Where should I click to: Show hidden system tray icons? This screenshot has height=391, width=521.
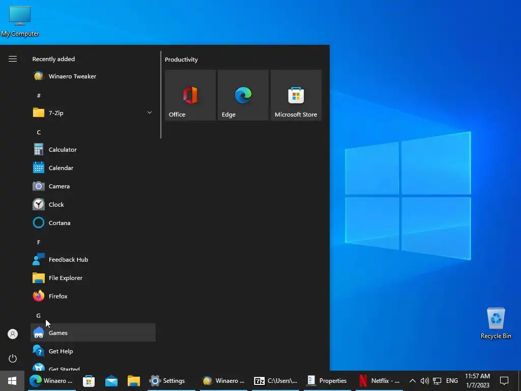click(412, 381)
